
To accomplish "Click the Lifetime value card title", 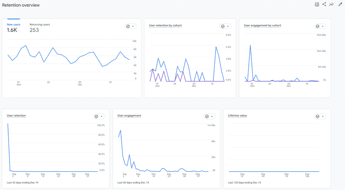I will (237, 115).
